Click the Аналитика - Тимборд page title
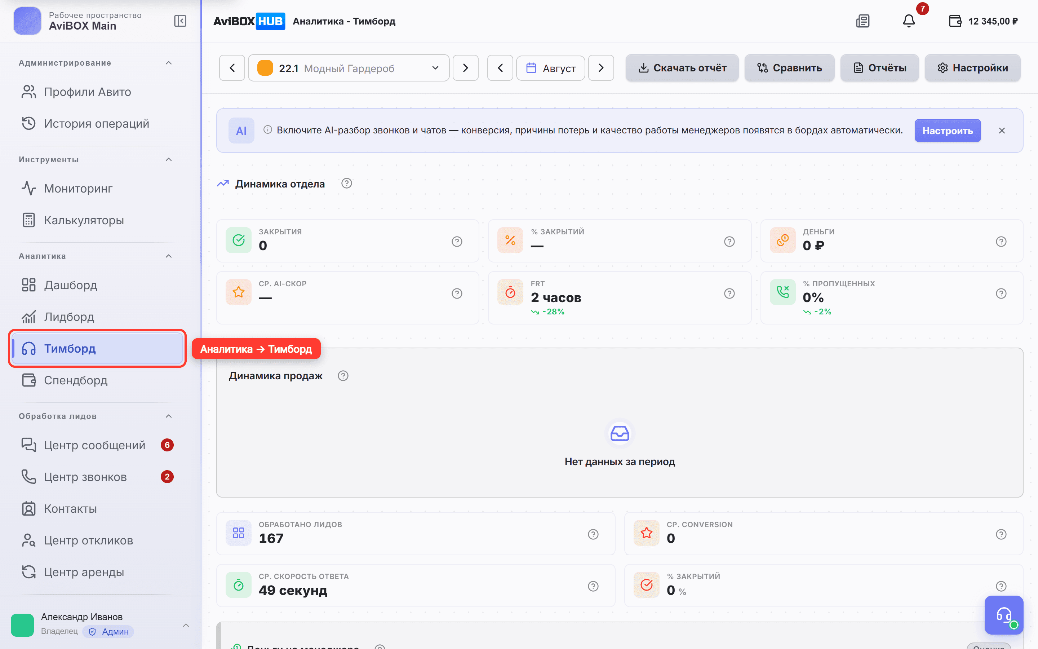 344,21
